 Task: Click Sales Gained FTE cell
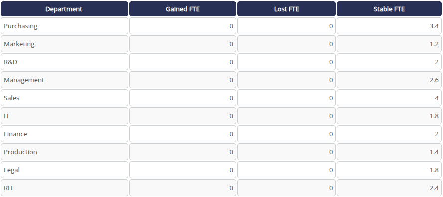point(183,98)
